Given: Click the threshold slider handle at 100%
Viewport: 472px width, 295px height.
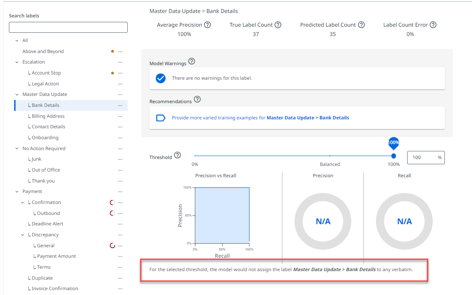Looking at the screenshot, I should (x=393, y=156).
